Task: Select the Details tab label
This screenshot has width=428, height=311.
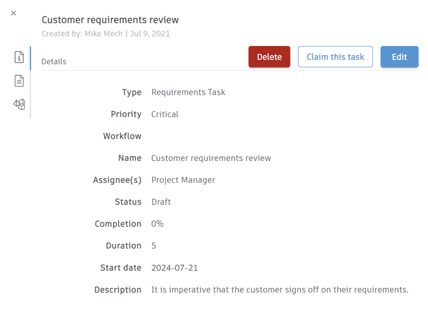Action: pyautogui.click(x=54, y=61)
